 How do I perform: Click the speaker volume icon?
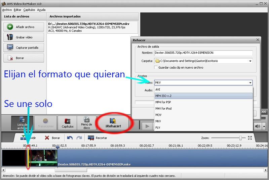point(257,127)
